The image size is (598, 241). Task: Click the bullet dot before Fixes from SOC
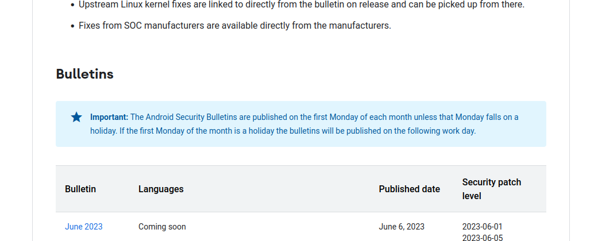point(72,26)
